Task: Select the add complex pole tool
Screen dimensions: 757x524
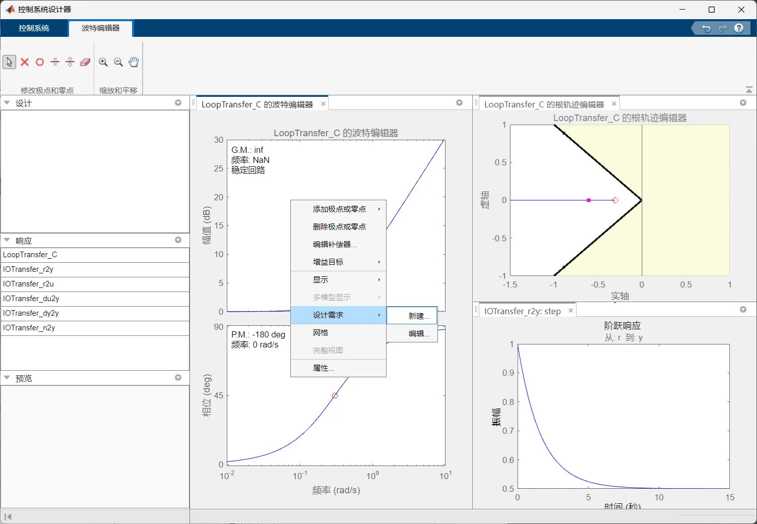Action: (55, 62)
